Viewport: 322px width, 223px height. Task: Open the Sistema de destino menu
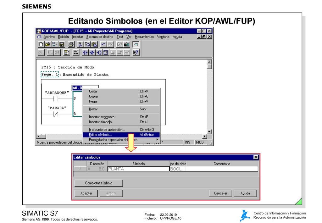pyautogui.click(x=100, y=37)
